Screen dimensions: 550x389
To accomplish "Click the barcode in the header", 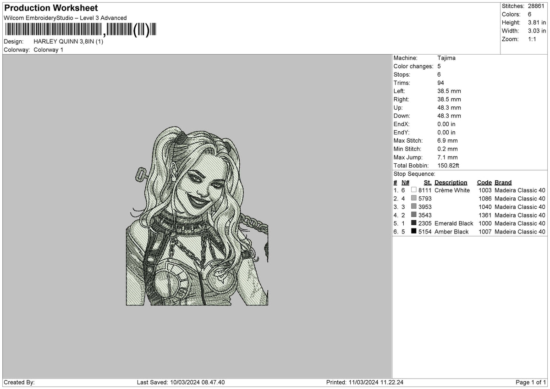I will pyautogui.click(x=81, y=30).
